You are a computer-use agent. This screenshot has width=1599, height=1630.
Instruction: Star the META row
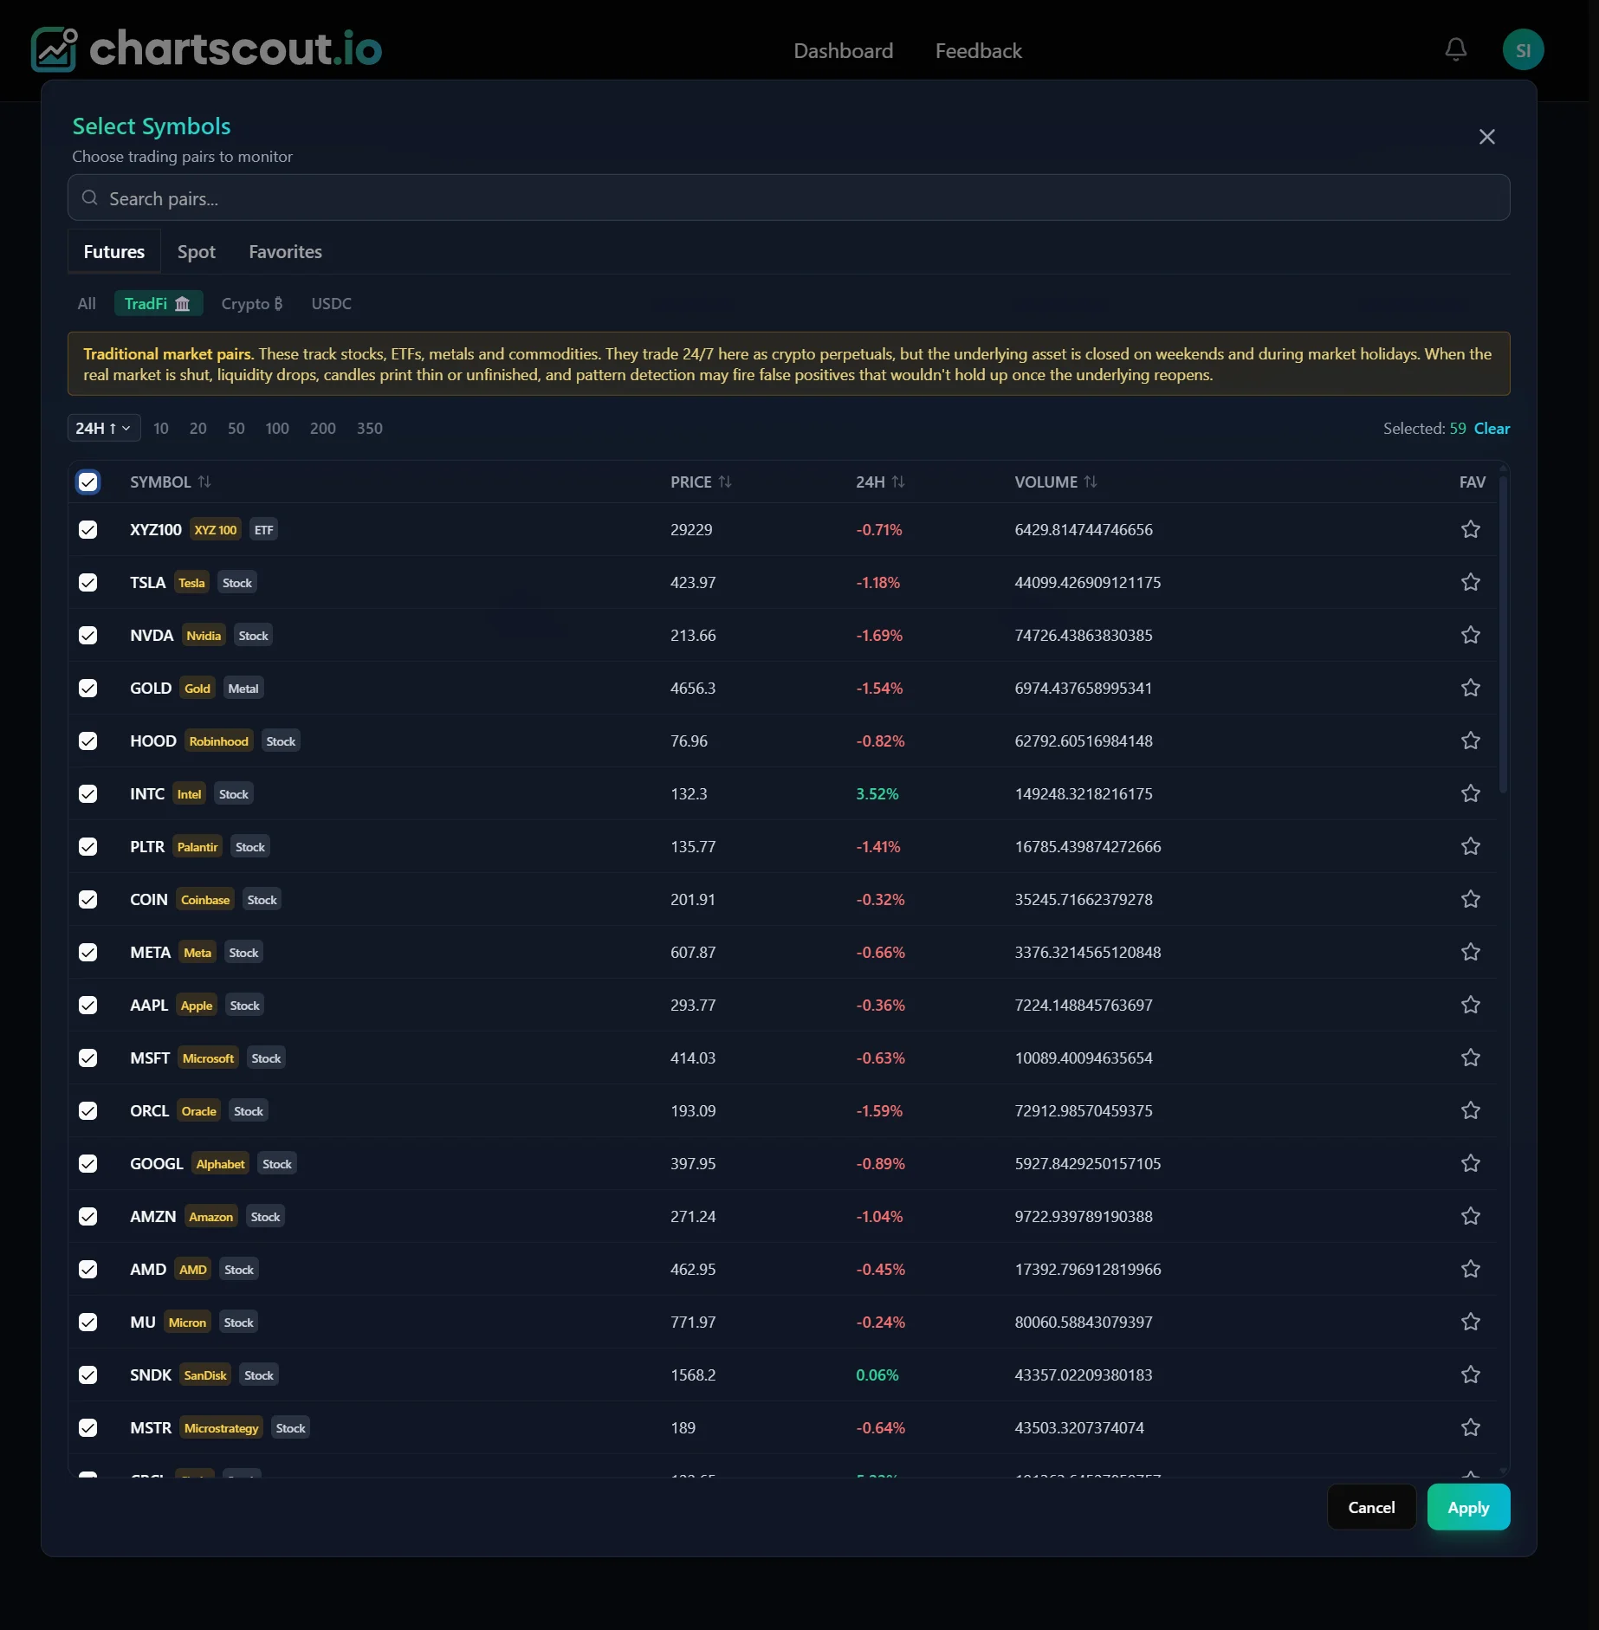1470,952
